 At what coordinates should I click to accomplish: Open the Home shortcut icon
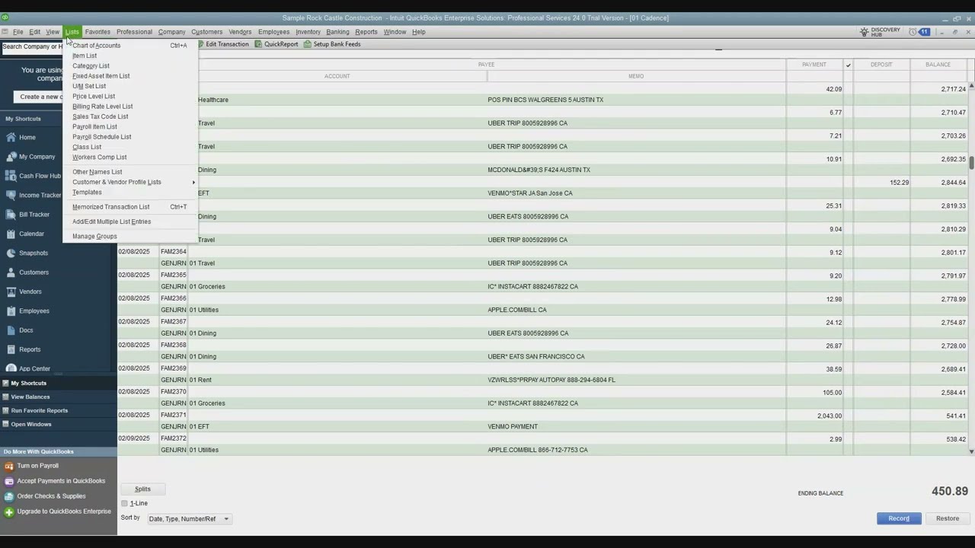point(11,138)
